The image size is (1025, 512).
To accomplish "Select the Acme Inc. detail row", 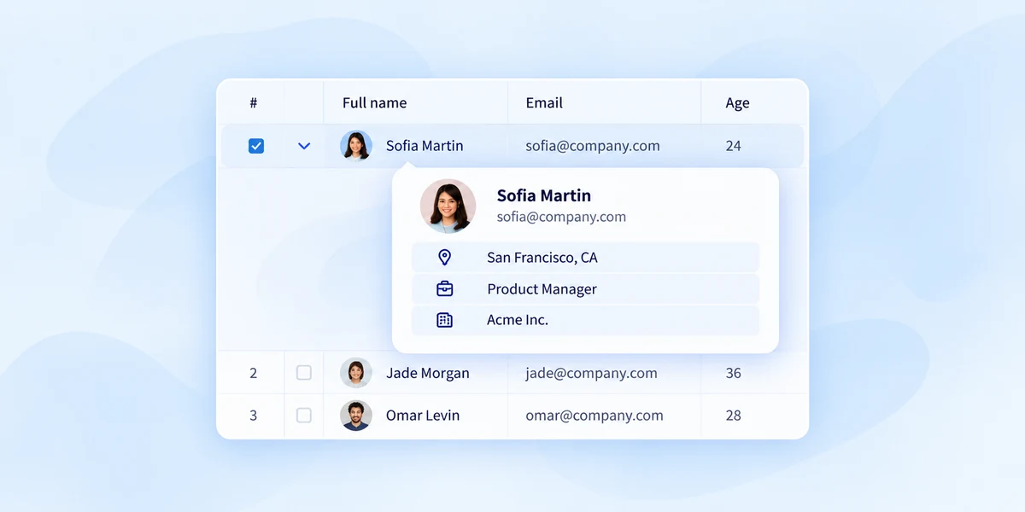I will (x=585, y=320).
